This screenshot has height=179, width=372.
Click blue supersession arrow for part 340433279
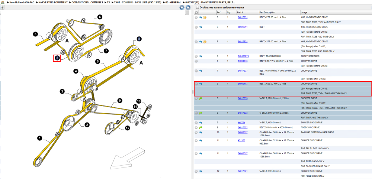(201, 56)
